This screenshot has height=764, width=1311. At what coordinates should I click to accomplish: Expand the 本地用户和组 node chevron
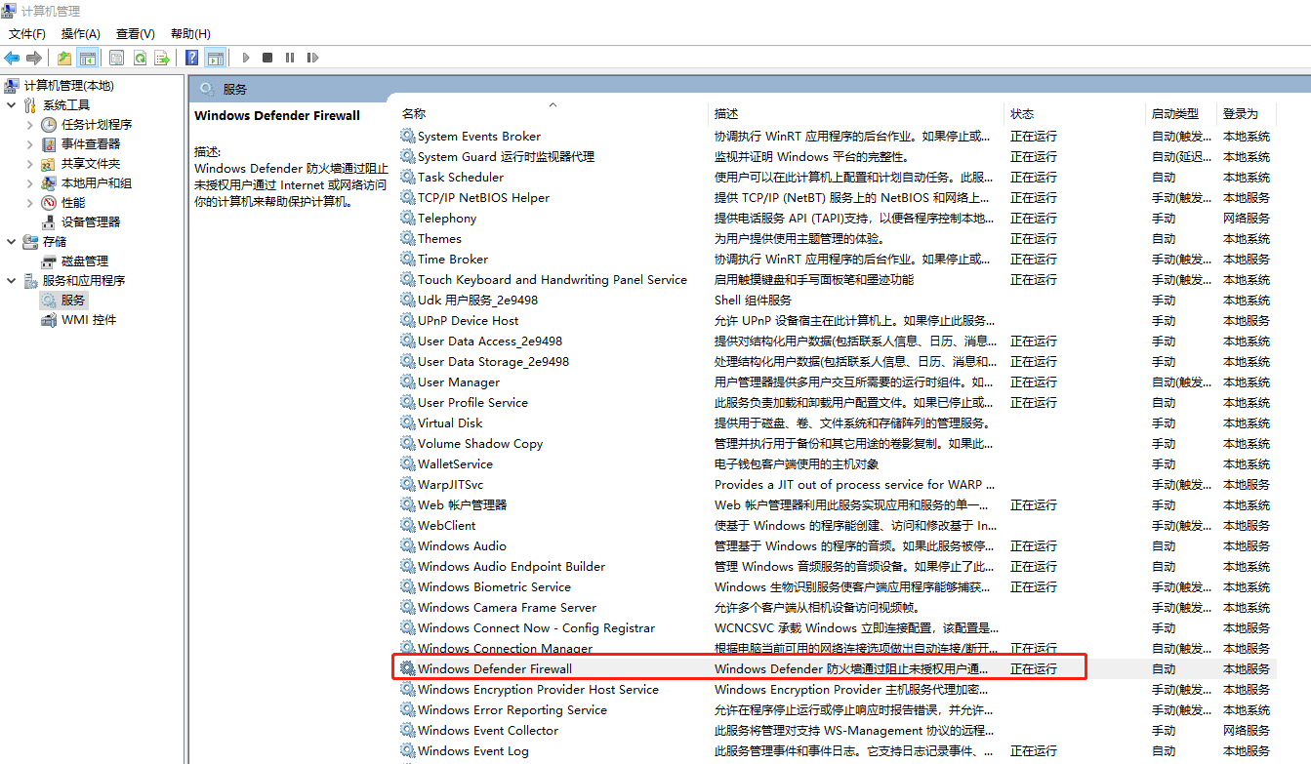30,183
